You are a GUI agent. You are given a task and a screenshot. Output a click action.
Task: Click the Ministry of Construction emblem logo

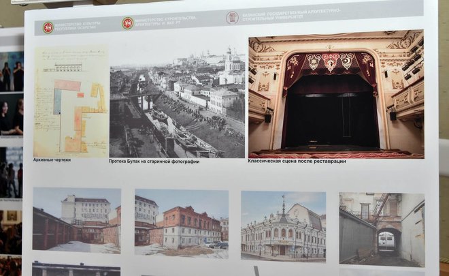coord(127,22)
